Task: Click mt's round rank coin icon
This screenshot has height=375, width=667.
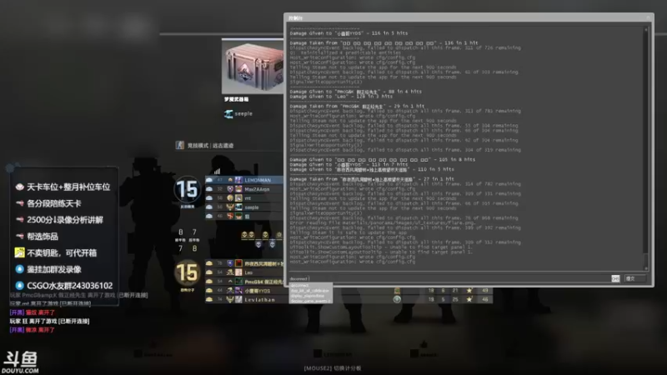Action: point(230,198)
